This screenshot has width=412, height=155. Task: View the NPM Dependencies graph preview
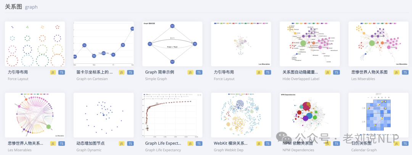coord(309,115)
